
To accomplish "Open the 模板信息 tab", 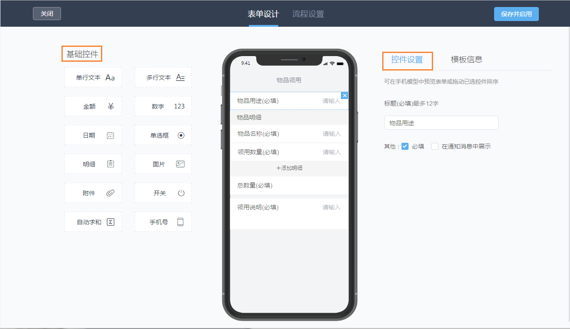I will [x=466, y=59].
